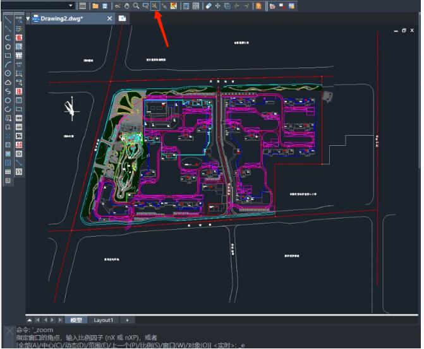Viewport: 424px width, 349px height.
Task: Click the Zoom Extents icon under red arrow
Action: pos(155,6)
